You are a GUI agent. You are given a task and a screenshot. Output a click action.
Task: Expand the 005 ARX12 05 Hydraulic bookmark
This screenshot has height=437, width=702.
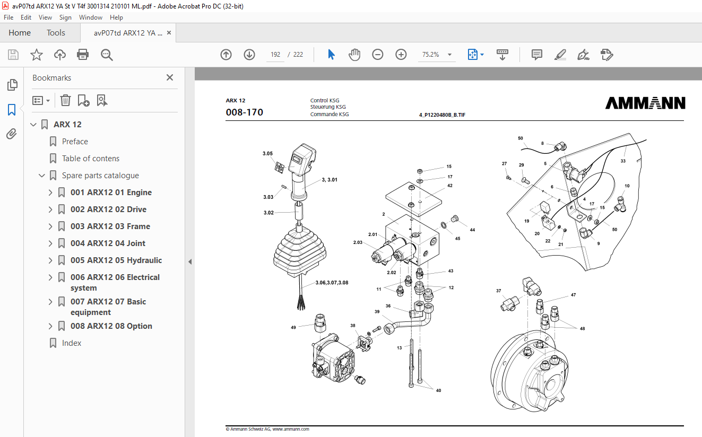tap(51, 260)
